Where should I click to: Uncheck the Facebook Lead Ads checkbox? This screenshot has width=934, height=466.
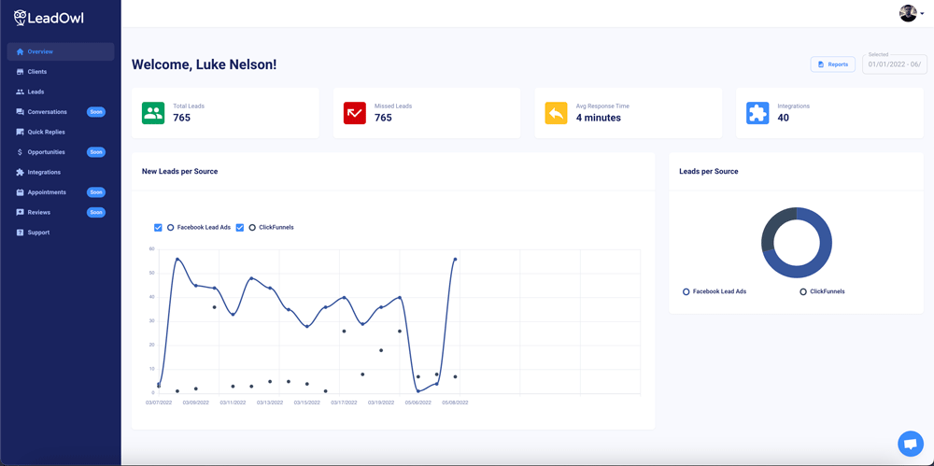pyautogui.click(x=158, y=227)
